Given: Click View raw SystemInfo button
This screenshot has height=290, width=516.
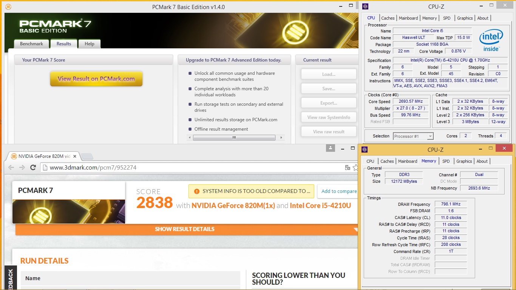Looking at the screenshot, I should (x=329, y=117).
